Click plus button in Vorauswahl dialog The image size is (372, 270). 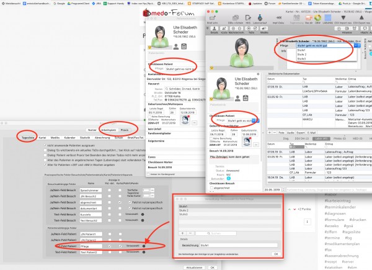tap(182, 233)
